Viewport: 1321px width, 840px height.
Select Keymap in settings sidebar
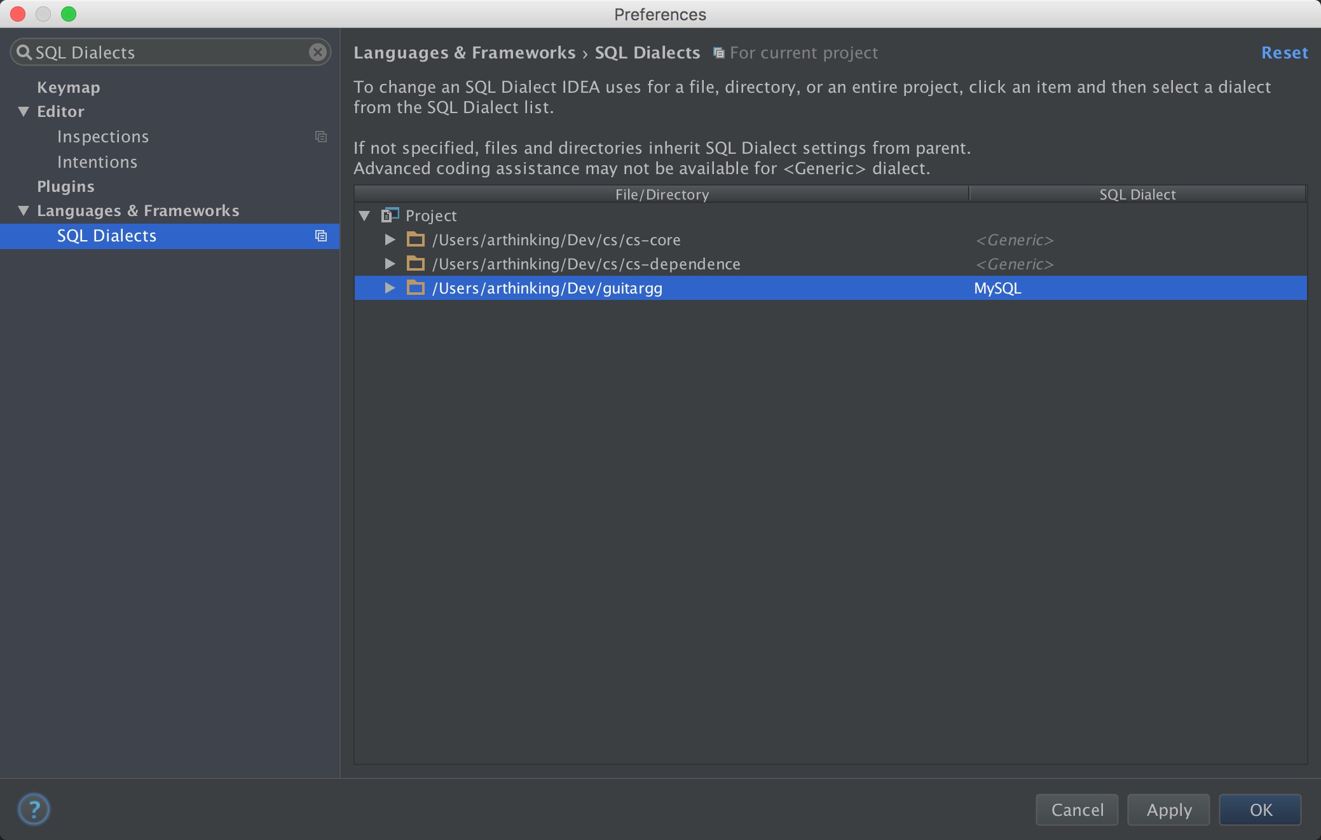tap(69, 87)
